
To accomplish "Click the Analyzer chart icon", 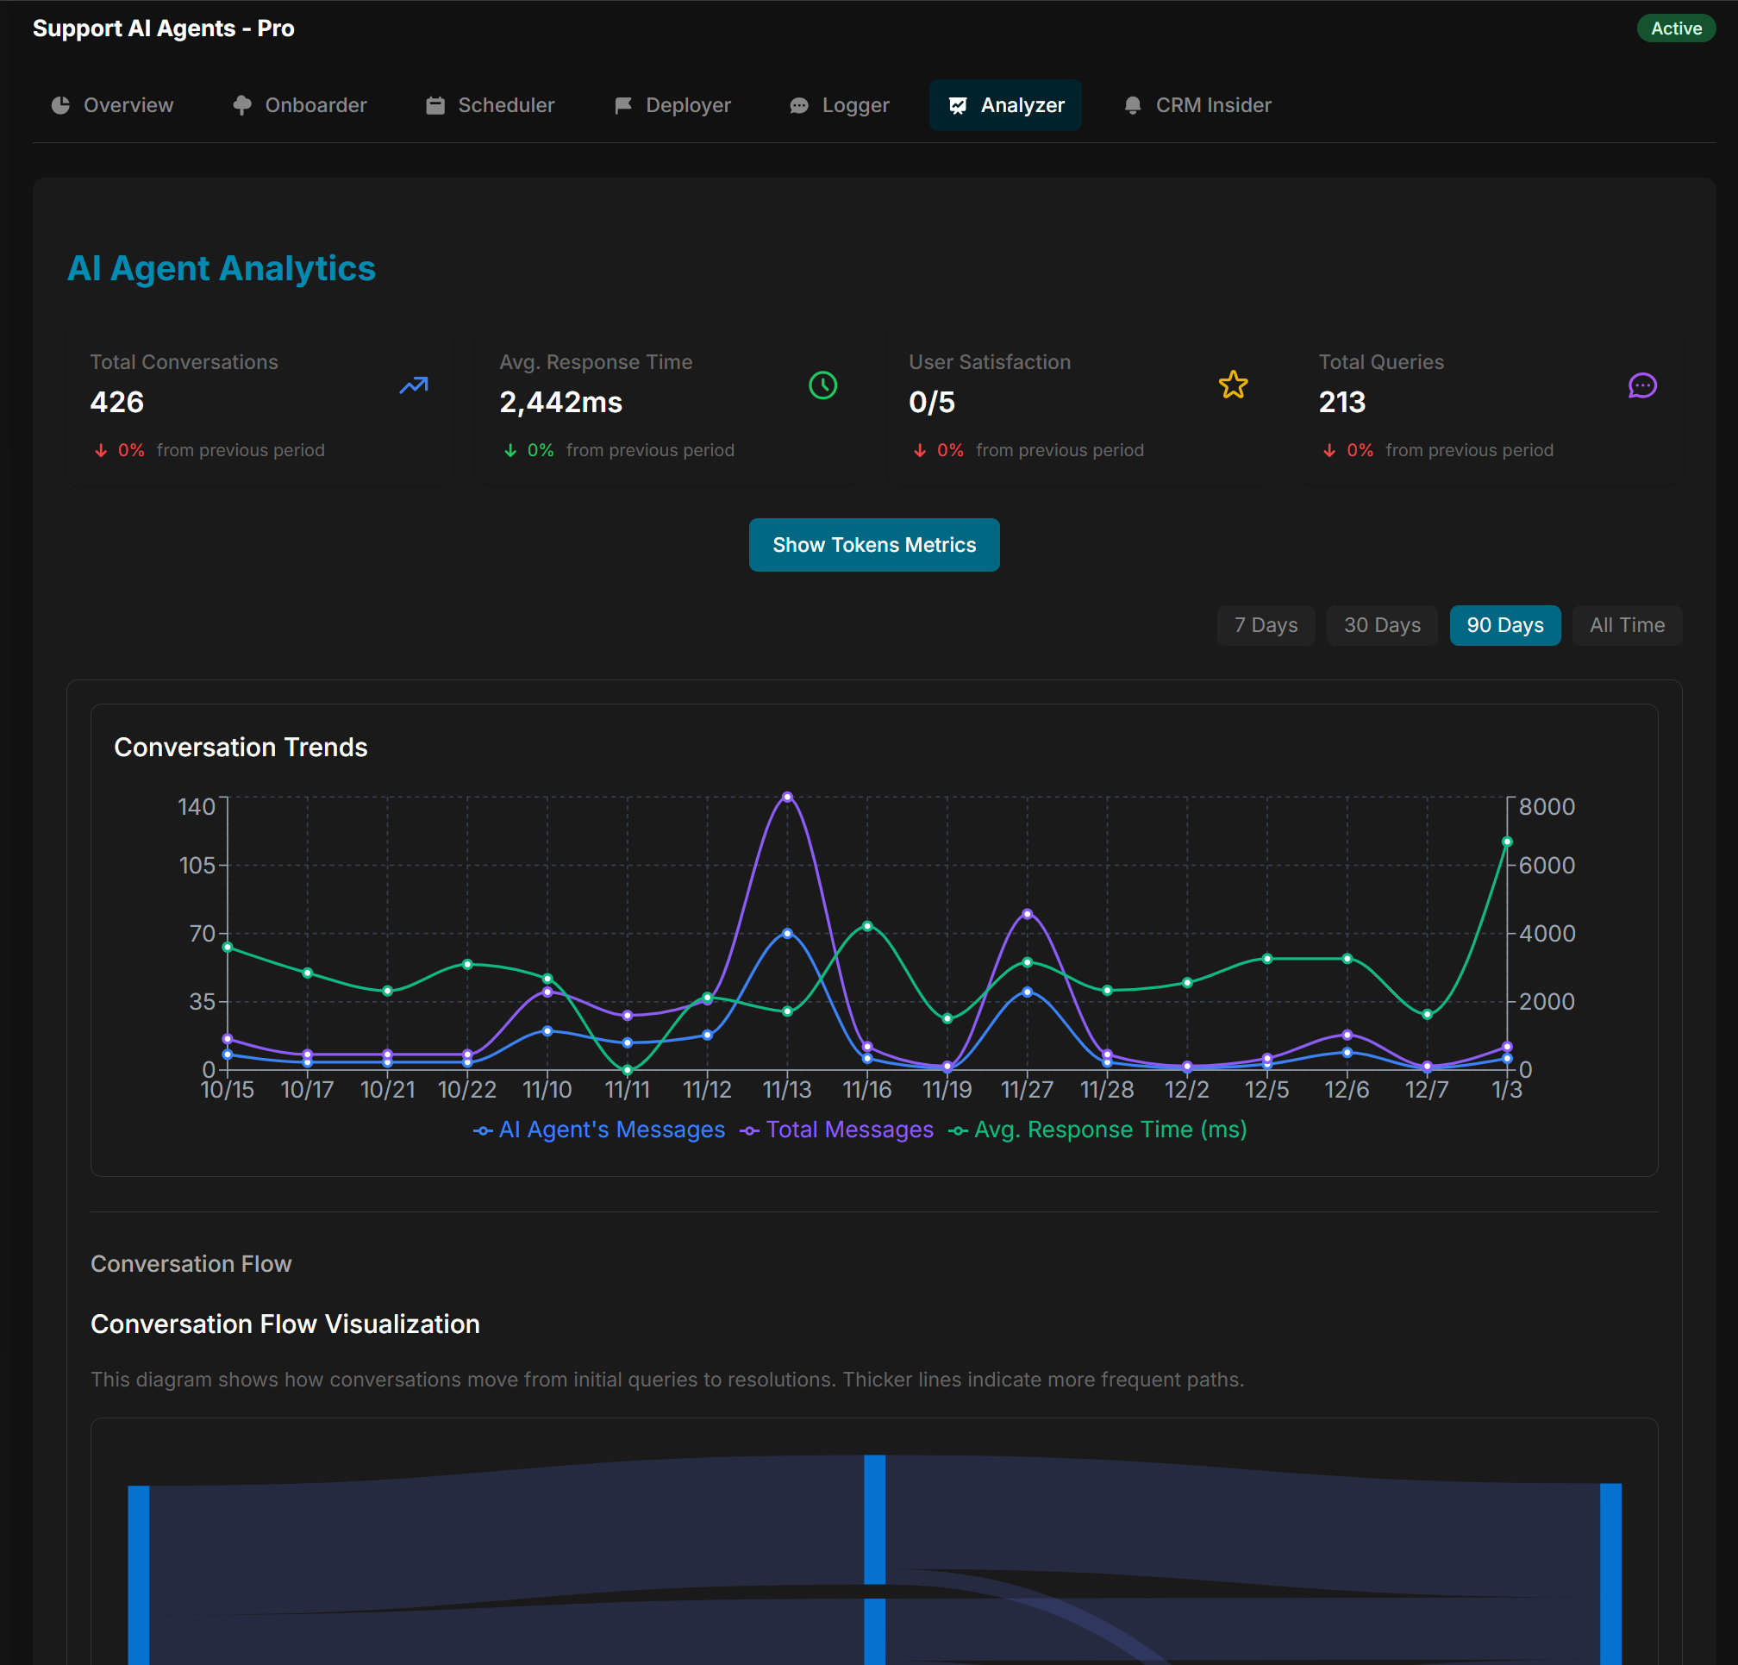I will 958,104.
